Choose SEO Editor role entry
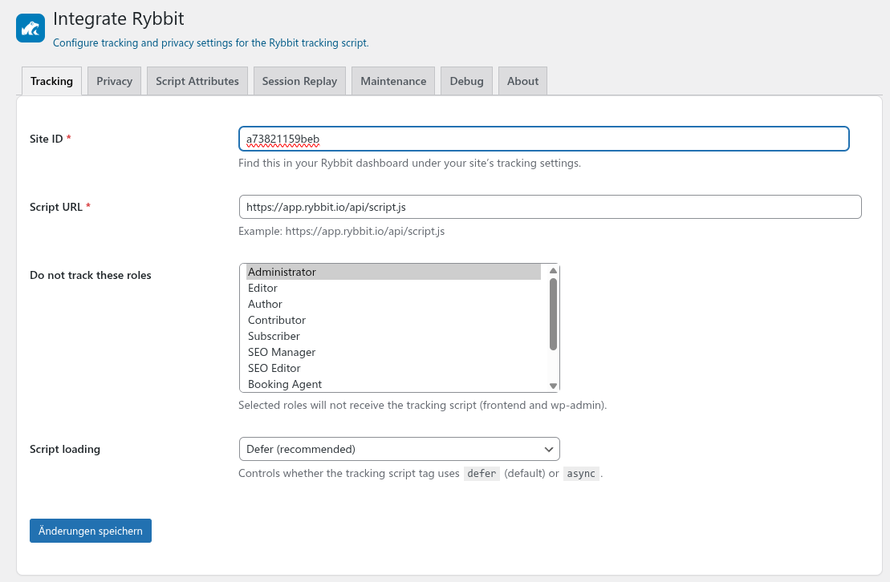This screenshot has width=890, height=582. 393,368
